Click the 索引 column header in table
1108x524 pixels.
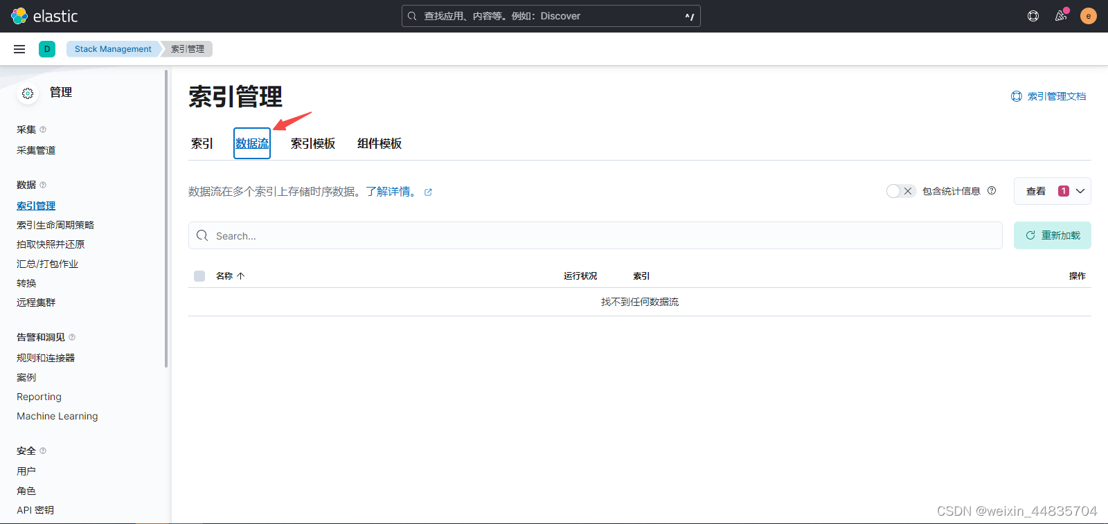click(641, 275)
